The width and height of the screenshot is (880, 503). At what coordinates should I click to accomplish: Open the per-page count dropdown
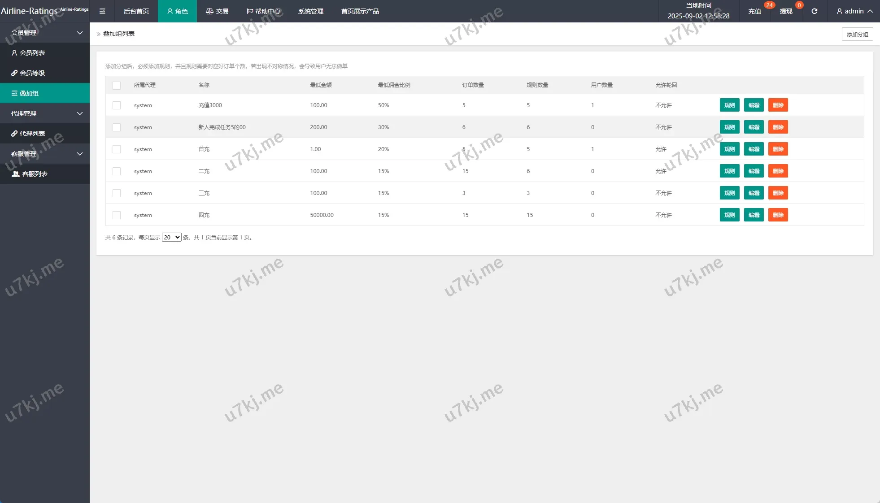(171, 238)
